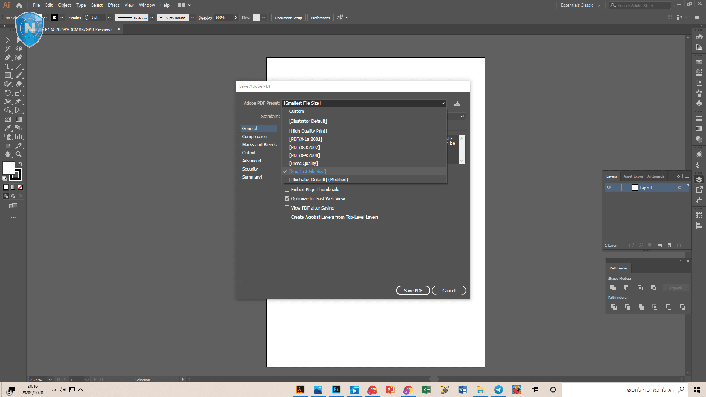The image size is (706, 397).
Task: Choose [High Quality Print] preset option
Action: 308,131
